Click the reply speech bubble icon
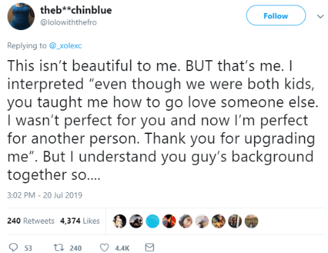The height and width of the screenshot is (253, 328). point(13,248)
